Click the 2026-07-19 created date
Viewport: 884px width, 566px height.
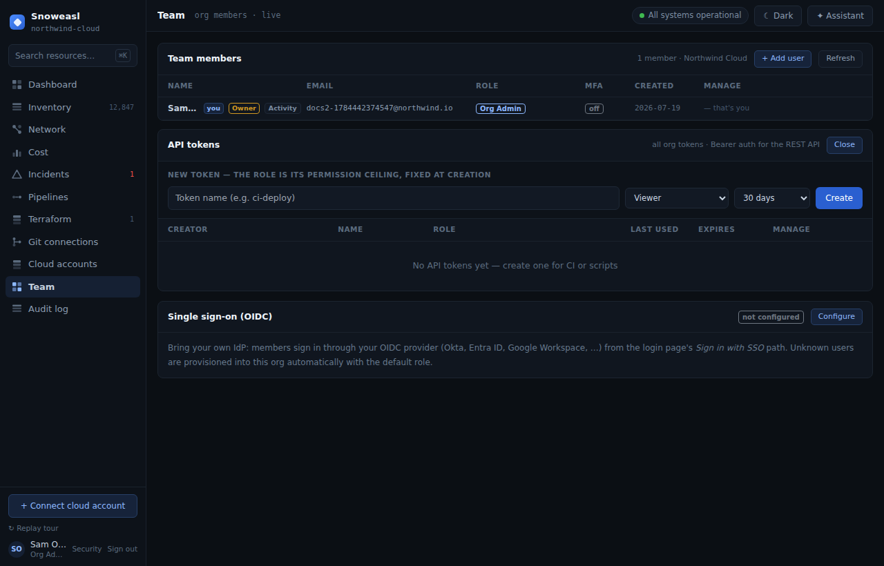tap(657, 108)
